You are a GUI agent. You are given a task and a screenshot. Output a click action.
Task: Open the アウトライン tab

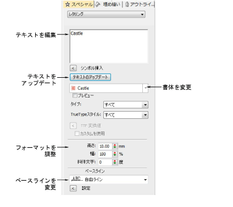coord(139,4)
